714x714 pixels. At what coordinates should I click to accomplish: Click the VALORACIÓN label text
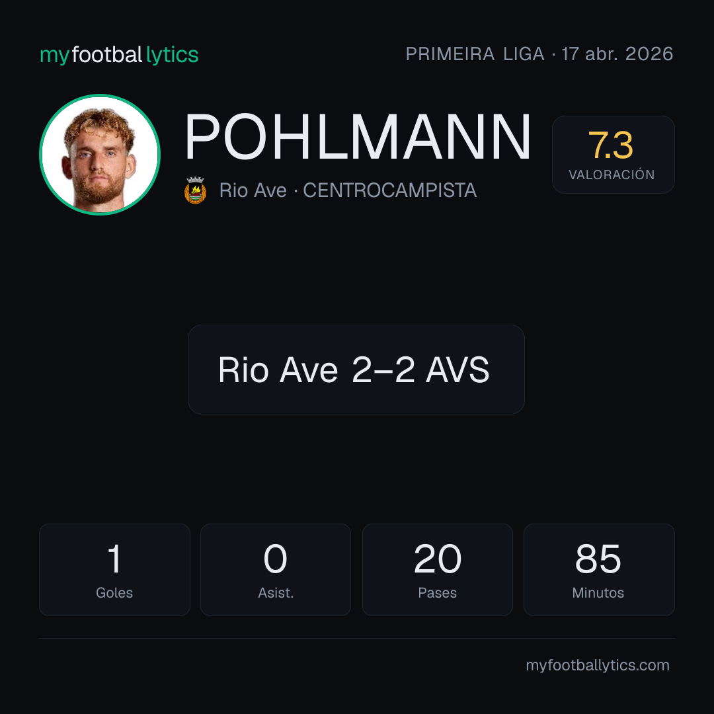coord(612,175)
